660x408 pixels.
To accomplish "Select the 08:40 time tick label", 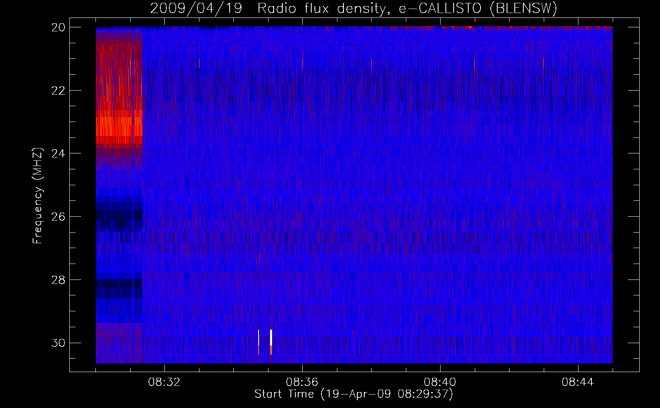I will pos(440,382).
